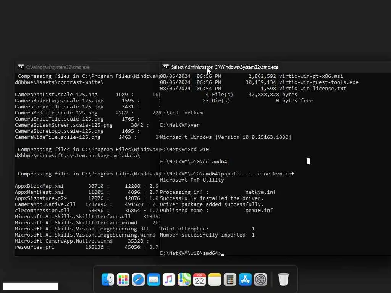Open the Calendar icon showing 22

[x=199, y=279]
